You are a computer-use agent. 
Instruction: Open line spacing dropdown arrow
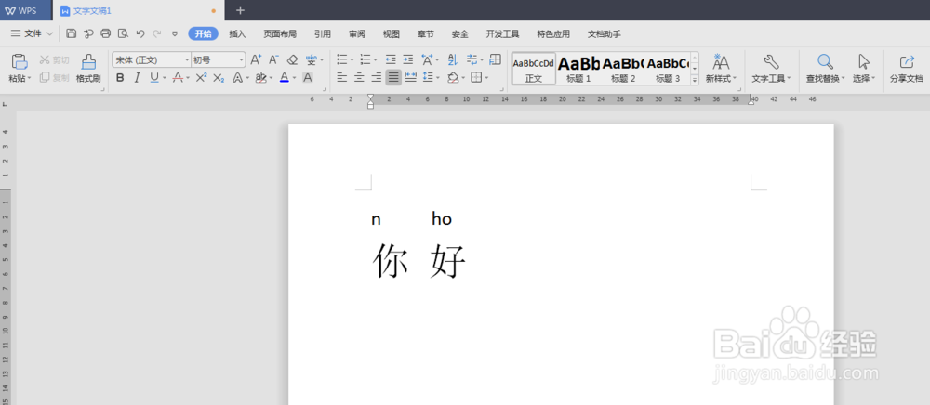click(438, 78)
